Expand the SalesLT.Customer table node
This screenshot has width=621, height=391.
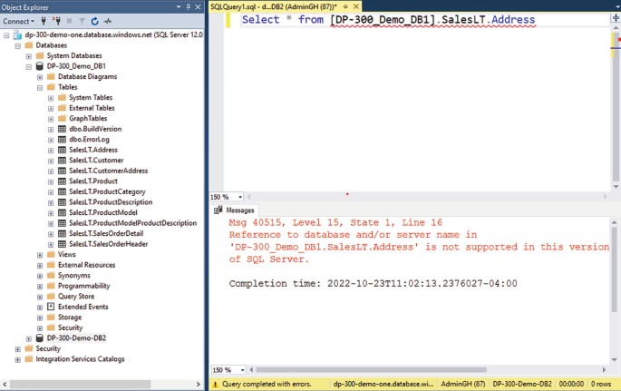coord(52,160)
